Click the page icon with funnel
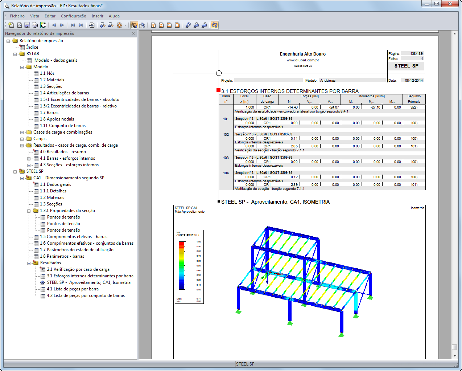This screenshot has height=371, width=462. pyautogui.click(x=153, y=25)
